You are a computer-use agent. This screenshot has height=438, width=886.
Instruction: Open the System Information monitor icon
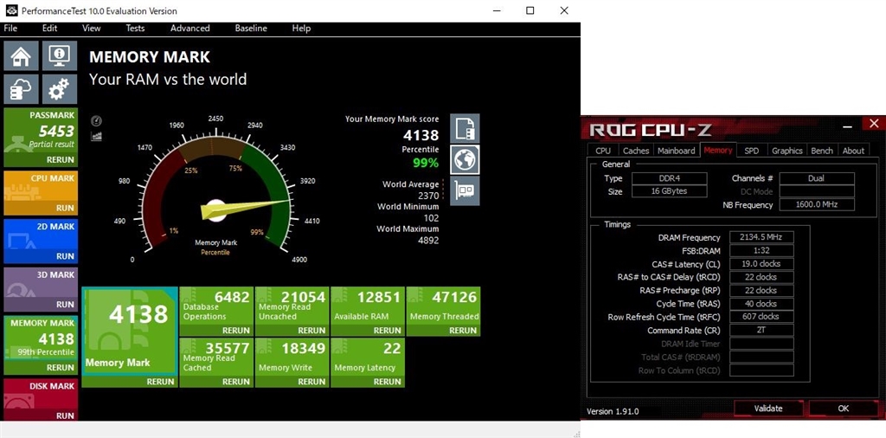60,55
